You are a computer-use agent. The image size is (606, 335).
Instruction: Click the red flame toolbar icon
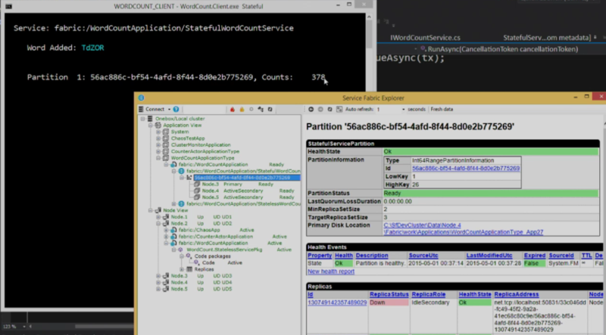[233, 109]
